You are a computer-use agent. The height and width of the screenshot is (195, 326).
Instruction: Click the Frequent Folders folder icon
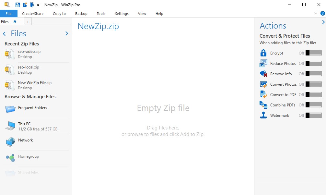(x=10, y=109)
